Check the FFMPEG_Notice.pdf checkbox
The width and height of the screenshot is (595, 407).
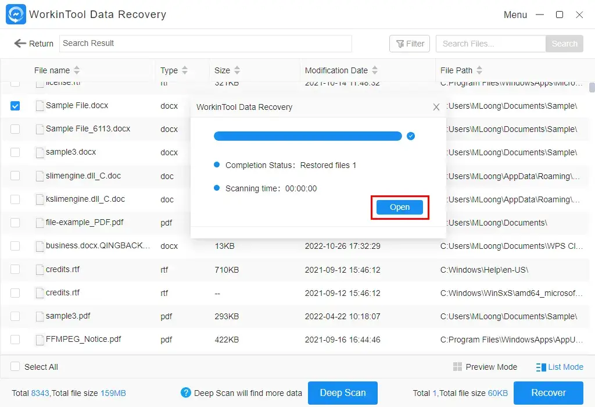point(15,340)
